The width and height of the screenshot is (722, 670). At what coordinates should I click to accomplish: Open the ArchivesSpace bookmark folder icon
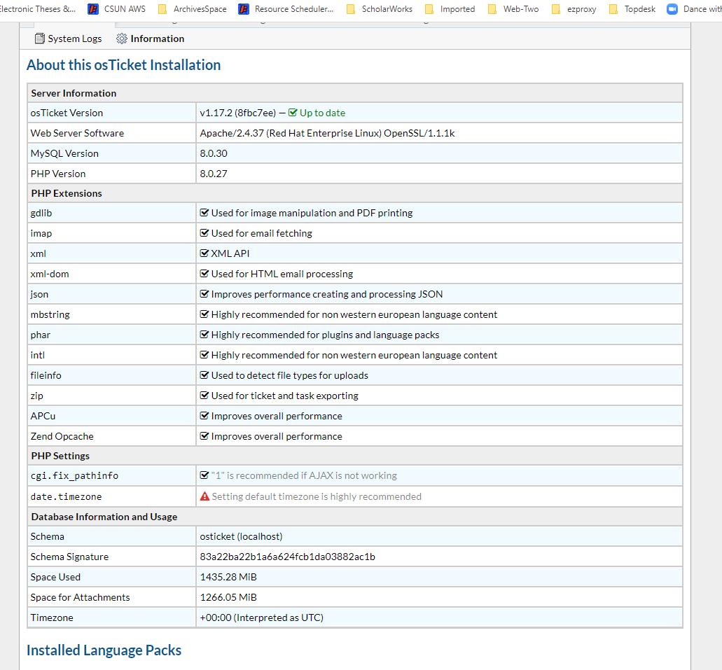click(x=162, y=9)
